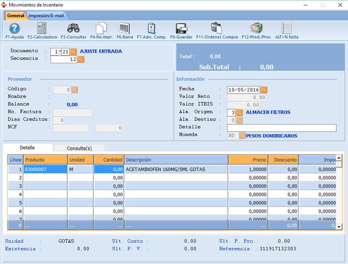Select the F6-Barra barcode tool
This screenshot has width=348, height=264.
coord(124,28)
